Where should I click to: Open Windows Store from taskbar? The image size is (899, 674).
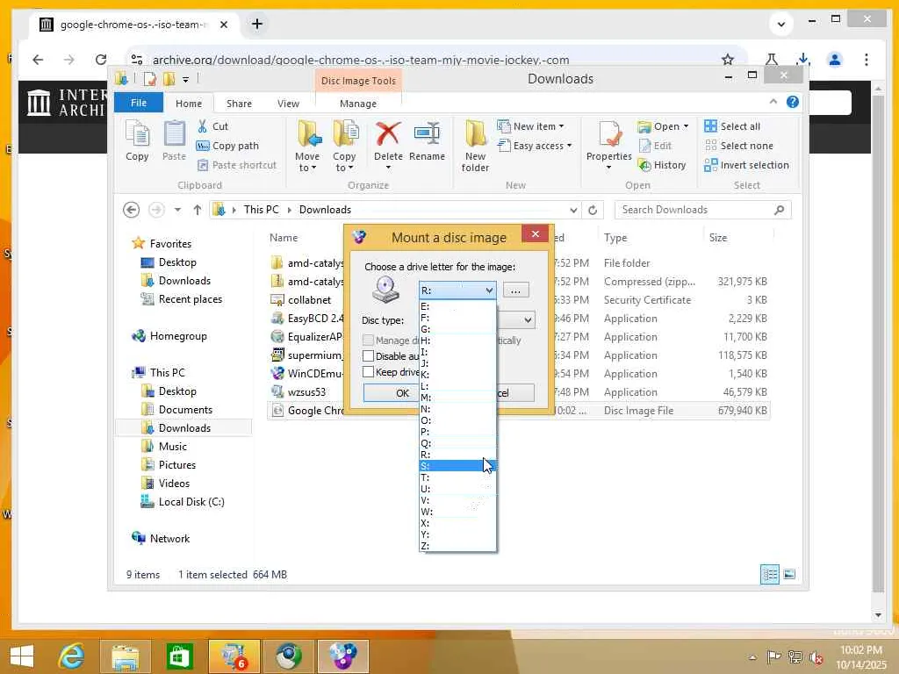tap(179, 656)
